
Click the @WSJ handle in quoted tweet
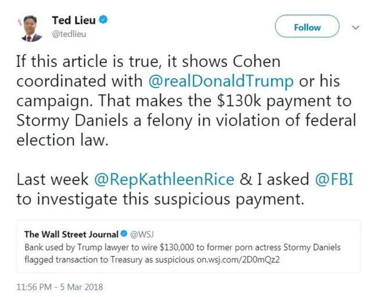[x=141, y=234]
